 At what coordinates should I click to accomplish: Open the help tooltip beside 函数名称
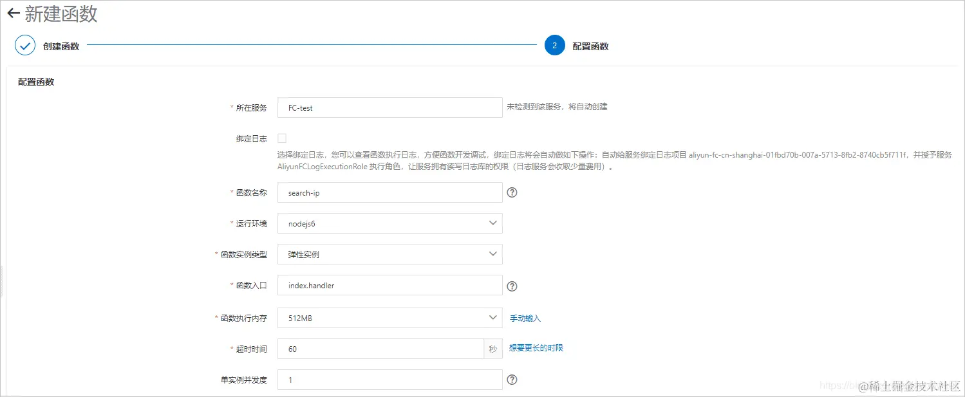click(x=512, y=192)
